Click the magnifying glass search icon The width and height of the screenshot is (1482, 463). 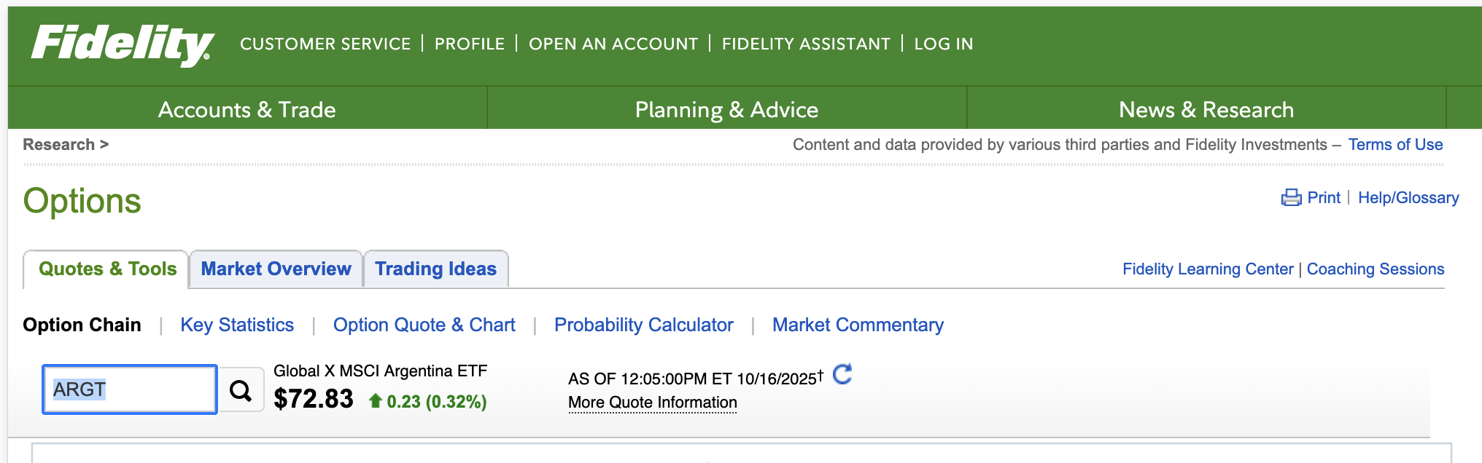(241, 391)
